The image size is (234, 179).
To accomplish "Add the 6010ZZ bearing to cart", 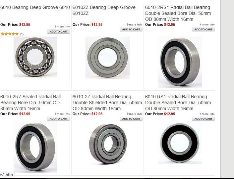I will (x=131, y=29).
